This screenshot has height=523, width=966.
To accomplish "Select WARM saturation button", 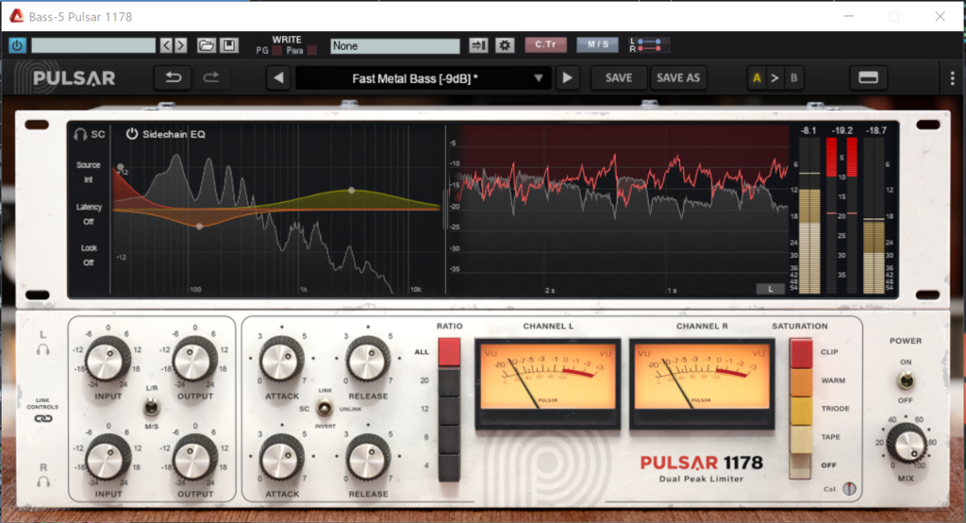I will [802, 381].
